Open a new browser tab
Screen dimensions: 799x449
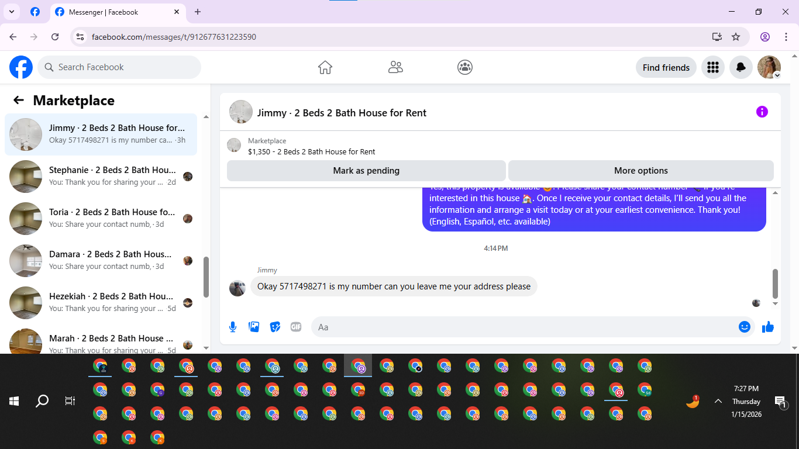coord(198,12)
